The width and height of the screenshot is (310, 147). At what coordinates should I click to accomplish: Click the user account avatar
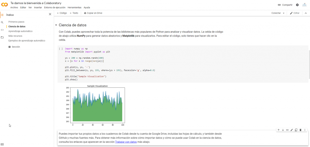coord(304,5)
